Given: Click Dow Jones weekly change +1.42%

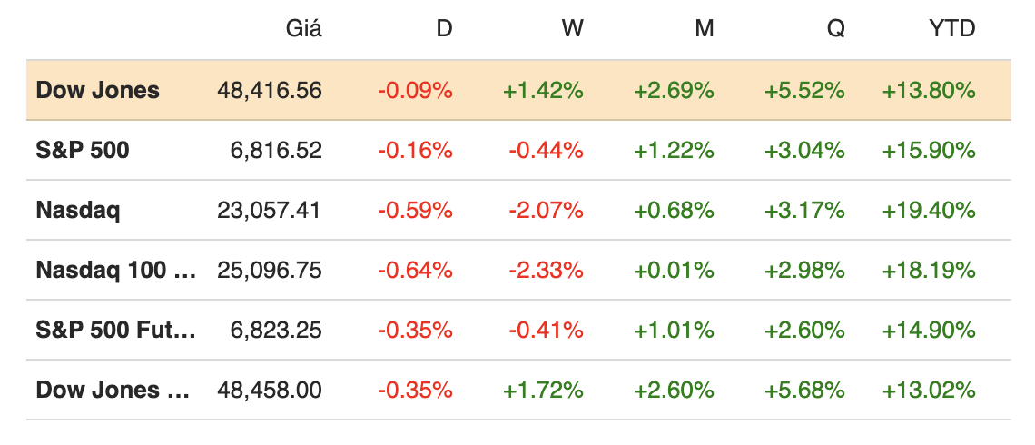Looking at the screenshot, I should pos(543,90).
